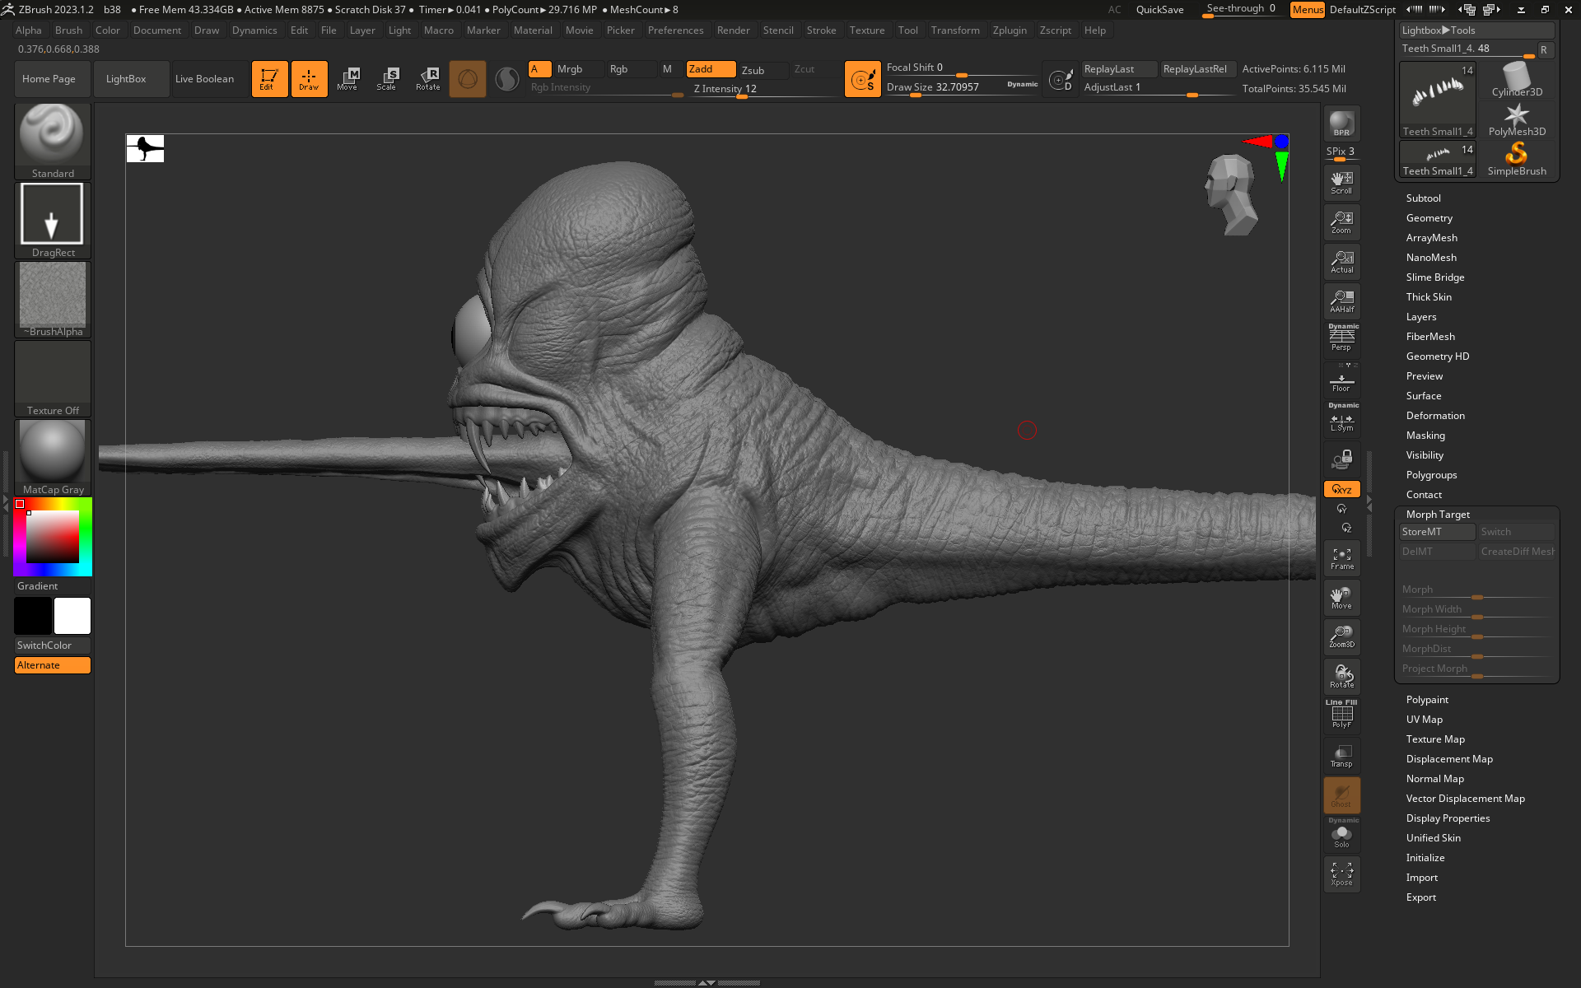This screenshot has height=988, width=1581.
Task: Click the QuickSave button
Action: pos(1159,10)
